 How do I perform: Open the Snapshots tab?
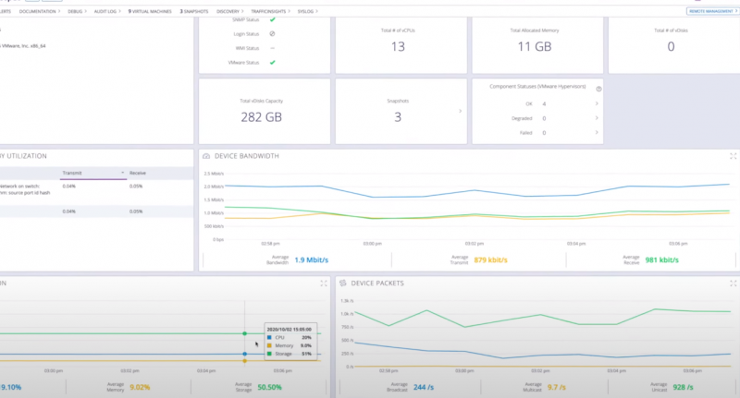click(193, 11)
